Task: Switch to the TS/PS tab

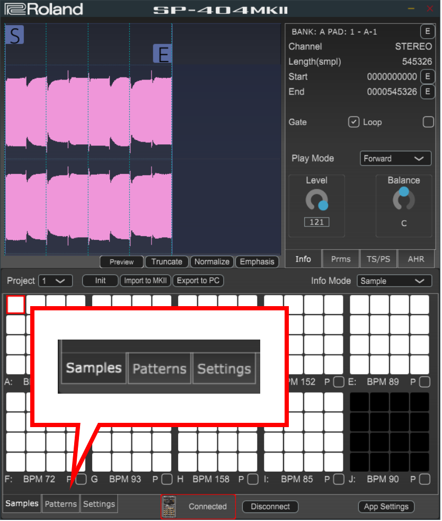Action: 379,259
